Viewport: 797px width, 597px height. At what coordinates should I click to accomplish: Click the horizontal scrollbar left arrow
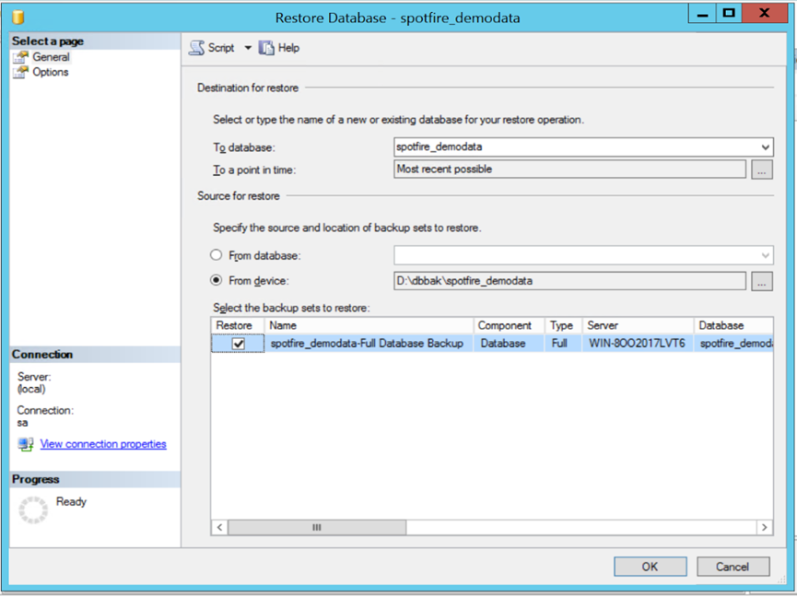point(219,527)
